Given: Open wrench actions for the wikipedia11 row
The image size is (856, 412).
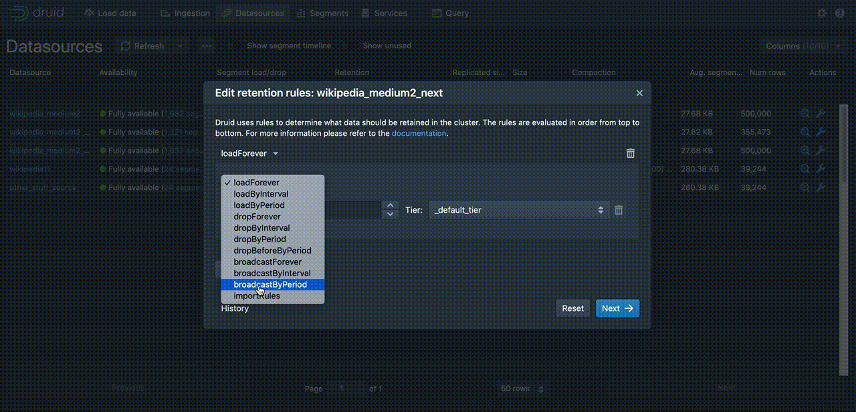Looking at the screenshot, I should click(x=821, y=169).
